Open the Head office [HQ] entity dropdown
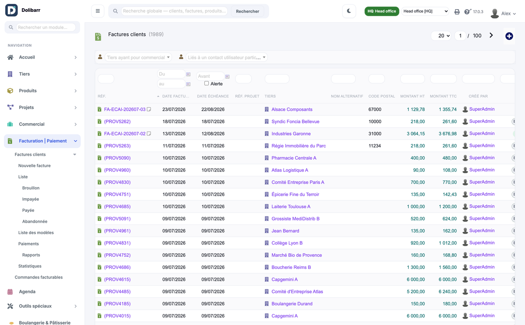525x325 pixels. (426, 11)
